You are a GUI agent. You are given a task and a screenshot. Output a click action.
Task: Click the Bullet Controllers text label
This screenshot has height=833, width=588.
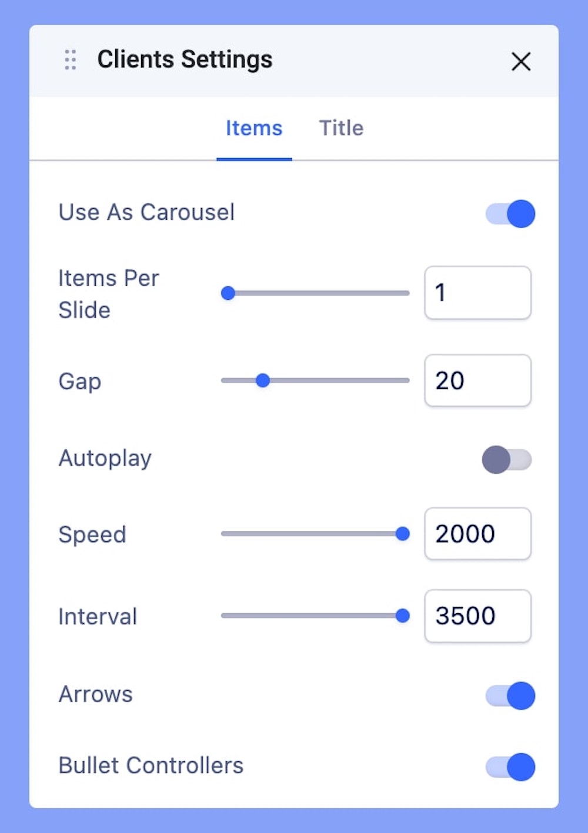pyautogui.click(x=151, y=765)
